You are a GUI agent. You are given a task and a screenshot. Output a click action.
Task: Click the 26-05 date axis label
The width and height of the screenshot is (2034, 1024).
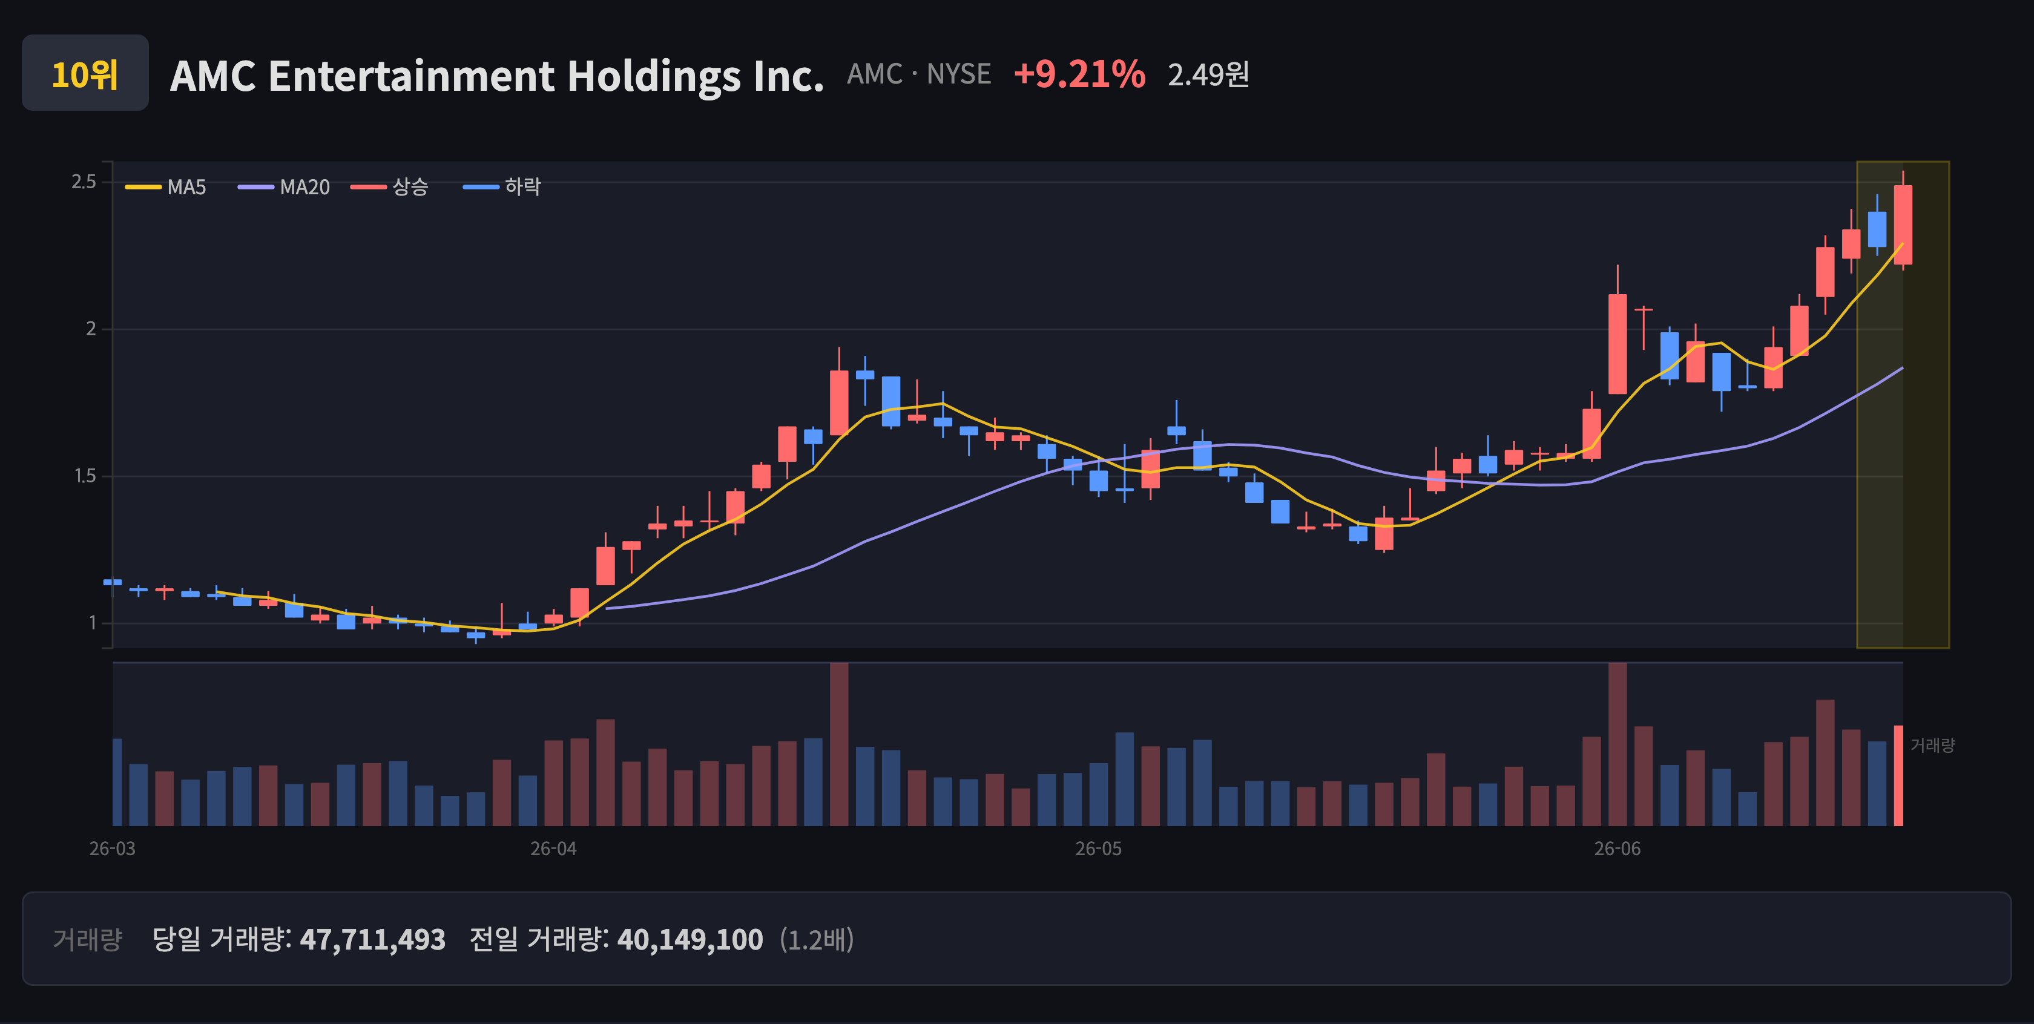pyautogui.click(x=1098, y=848)
